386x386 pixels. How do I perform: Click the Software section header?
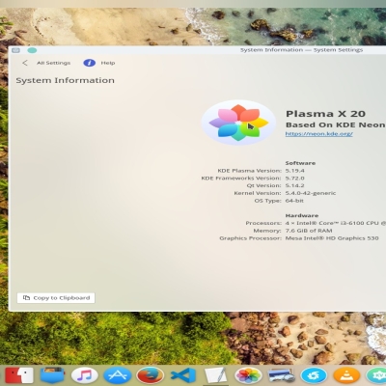pos(300,163)
